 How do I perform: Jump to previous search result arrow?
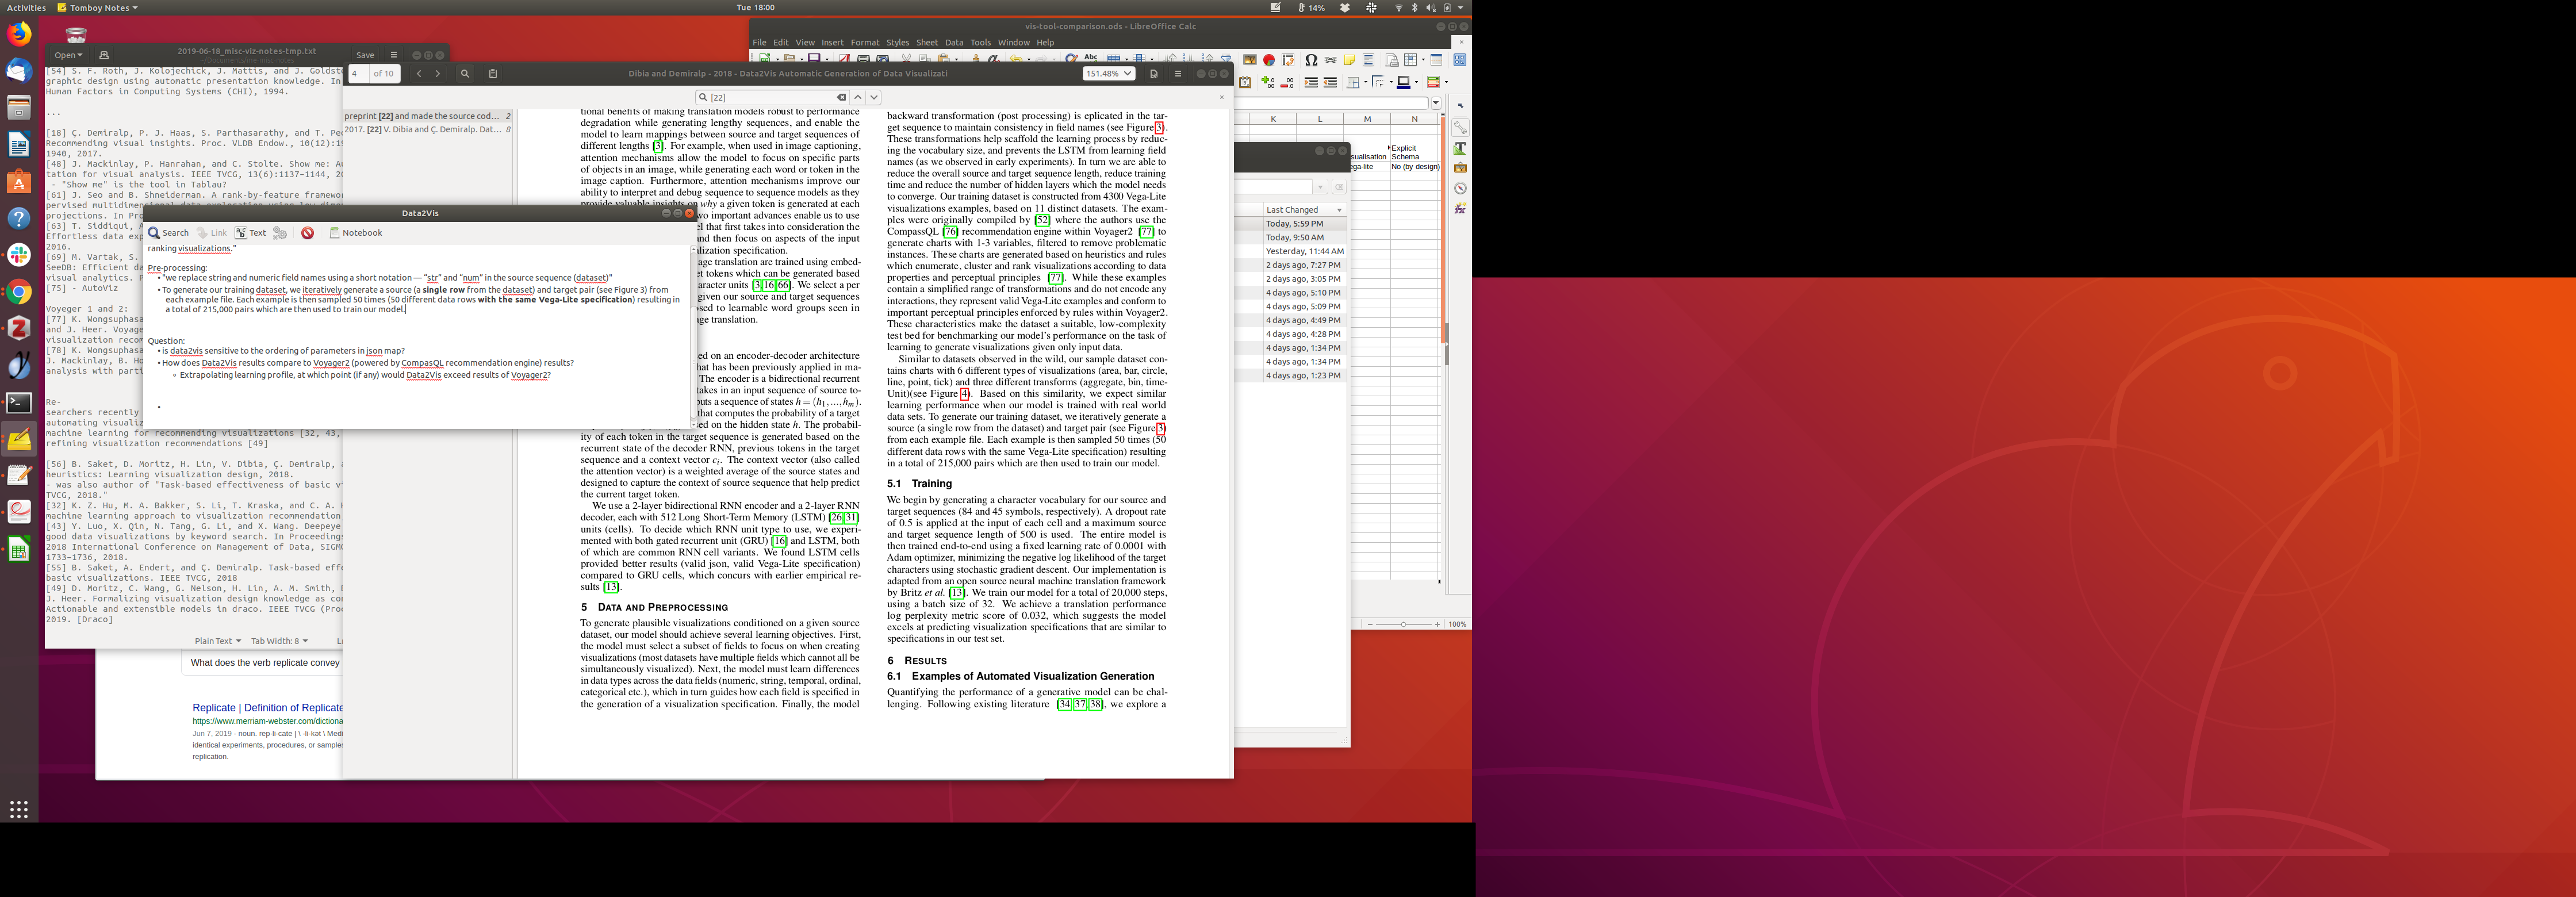point(858,97)
